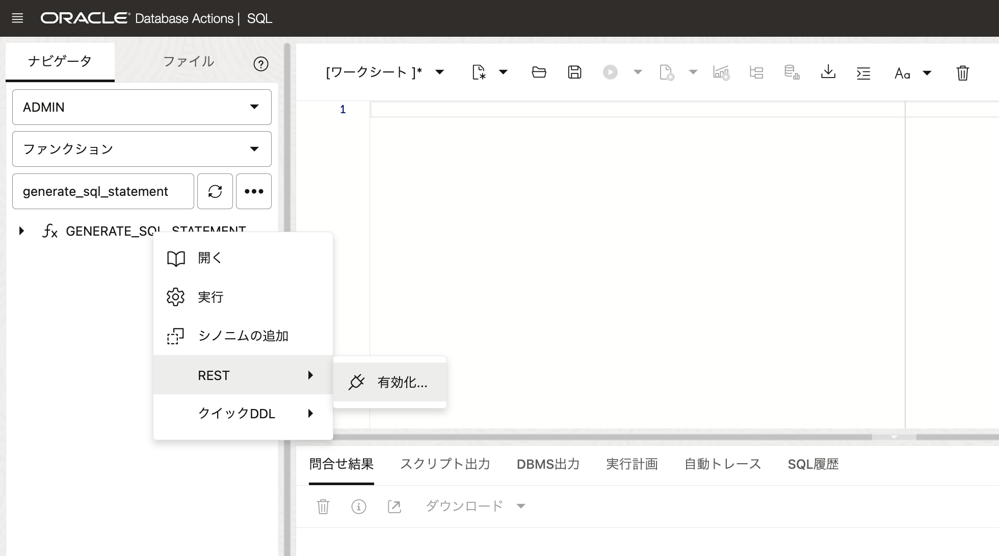Click the Open file folder icon
The height and width of the screenshot is (556, 999).
[x=539, y=72]
